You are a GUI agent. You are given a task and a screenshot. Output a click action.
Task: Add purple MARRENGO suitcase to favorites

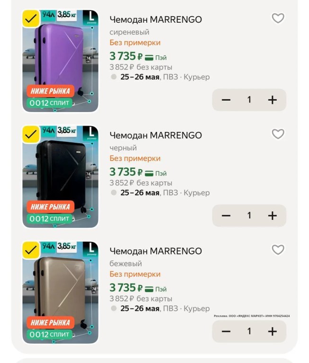click(278, 18)
